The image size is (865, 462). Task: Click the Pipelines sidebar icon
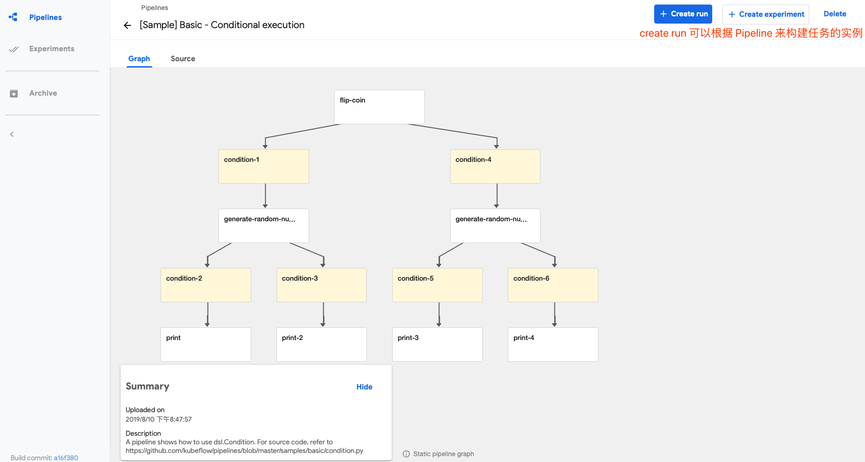pyautogui.click(x=13, y=17)
